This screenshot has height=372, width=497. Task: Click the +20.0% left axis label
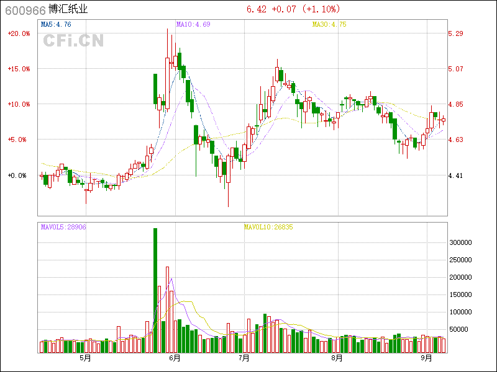tap(19, 33)
